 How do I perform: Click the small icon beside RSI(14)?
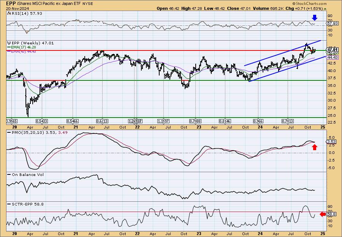(x=8, y=13)
